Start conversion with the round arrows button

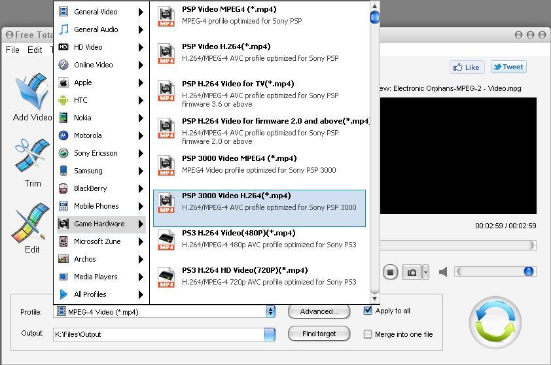coord(495,322)
